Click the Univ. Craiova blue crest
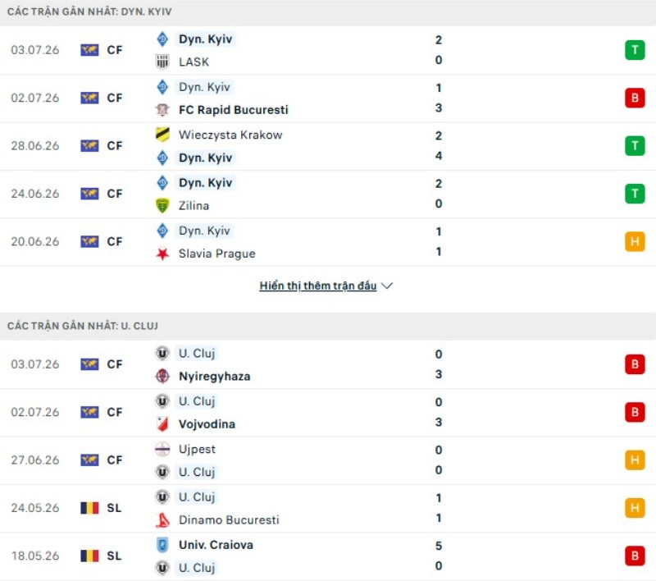Image resolution: width=656 pixels, height=581 pixels. pos(162,545)
